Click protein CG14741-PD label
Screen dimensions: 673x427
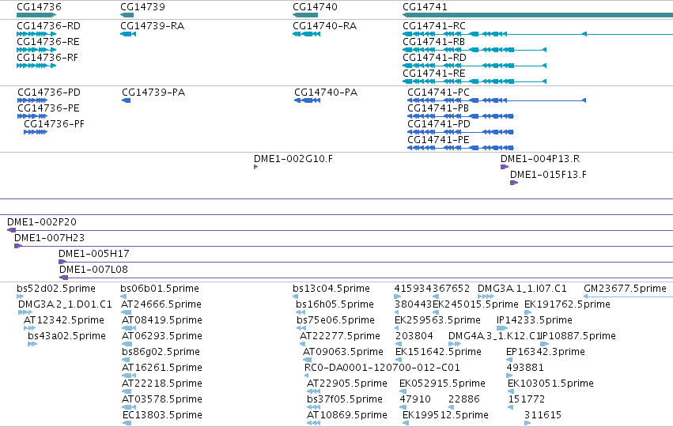point(439,124)
